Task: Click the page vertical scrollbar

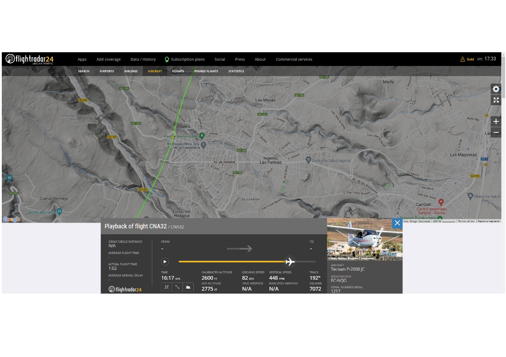Action: point(503,173)
